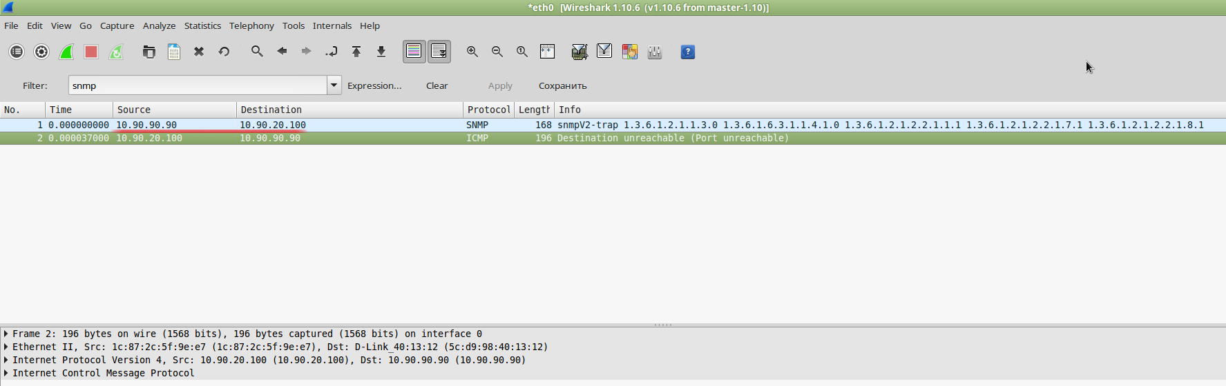Sort by the Info column header
The width and height of the screenshot is (1226, 386).
click(890, 110)
